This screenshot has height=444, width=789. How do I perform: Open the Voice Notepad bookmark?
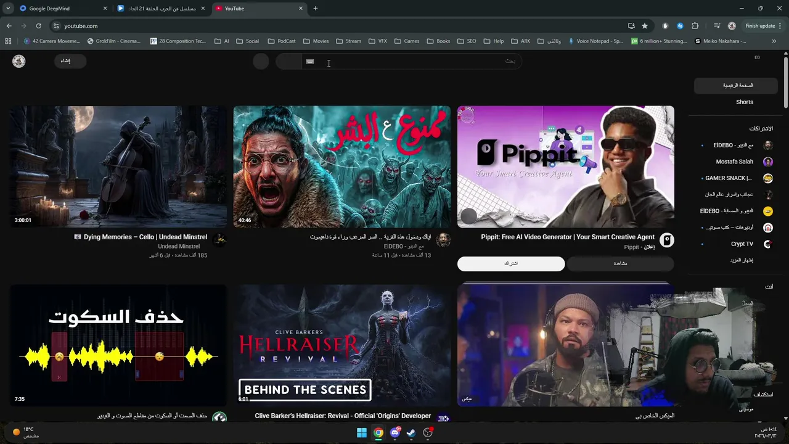(x=595, y=41)
